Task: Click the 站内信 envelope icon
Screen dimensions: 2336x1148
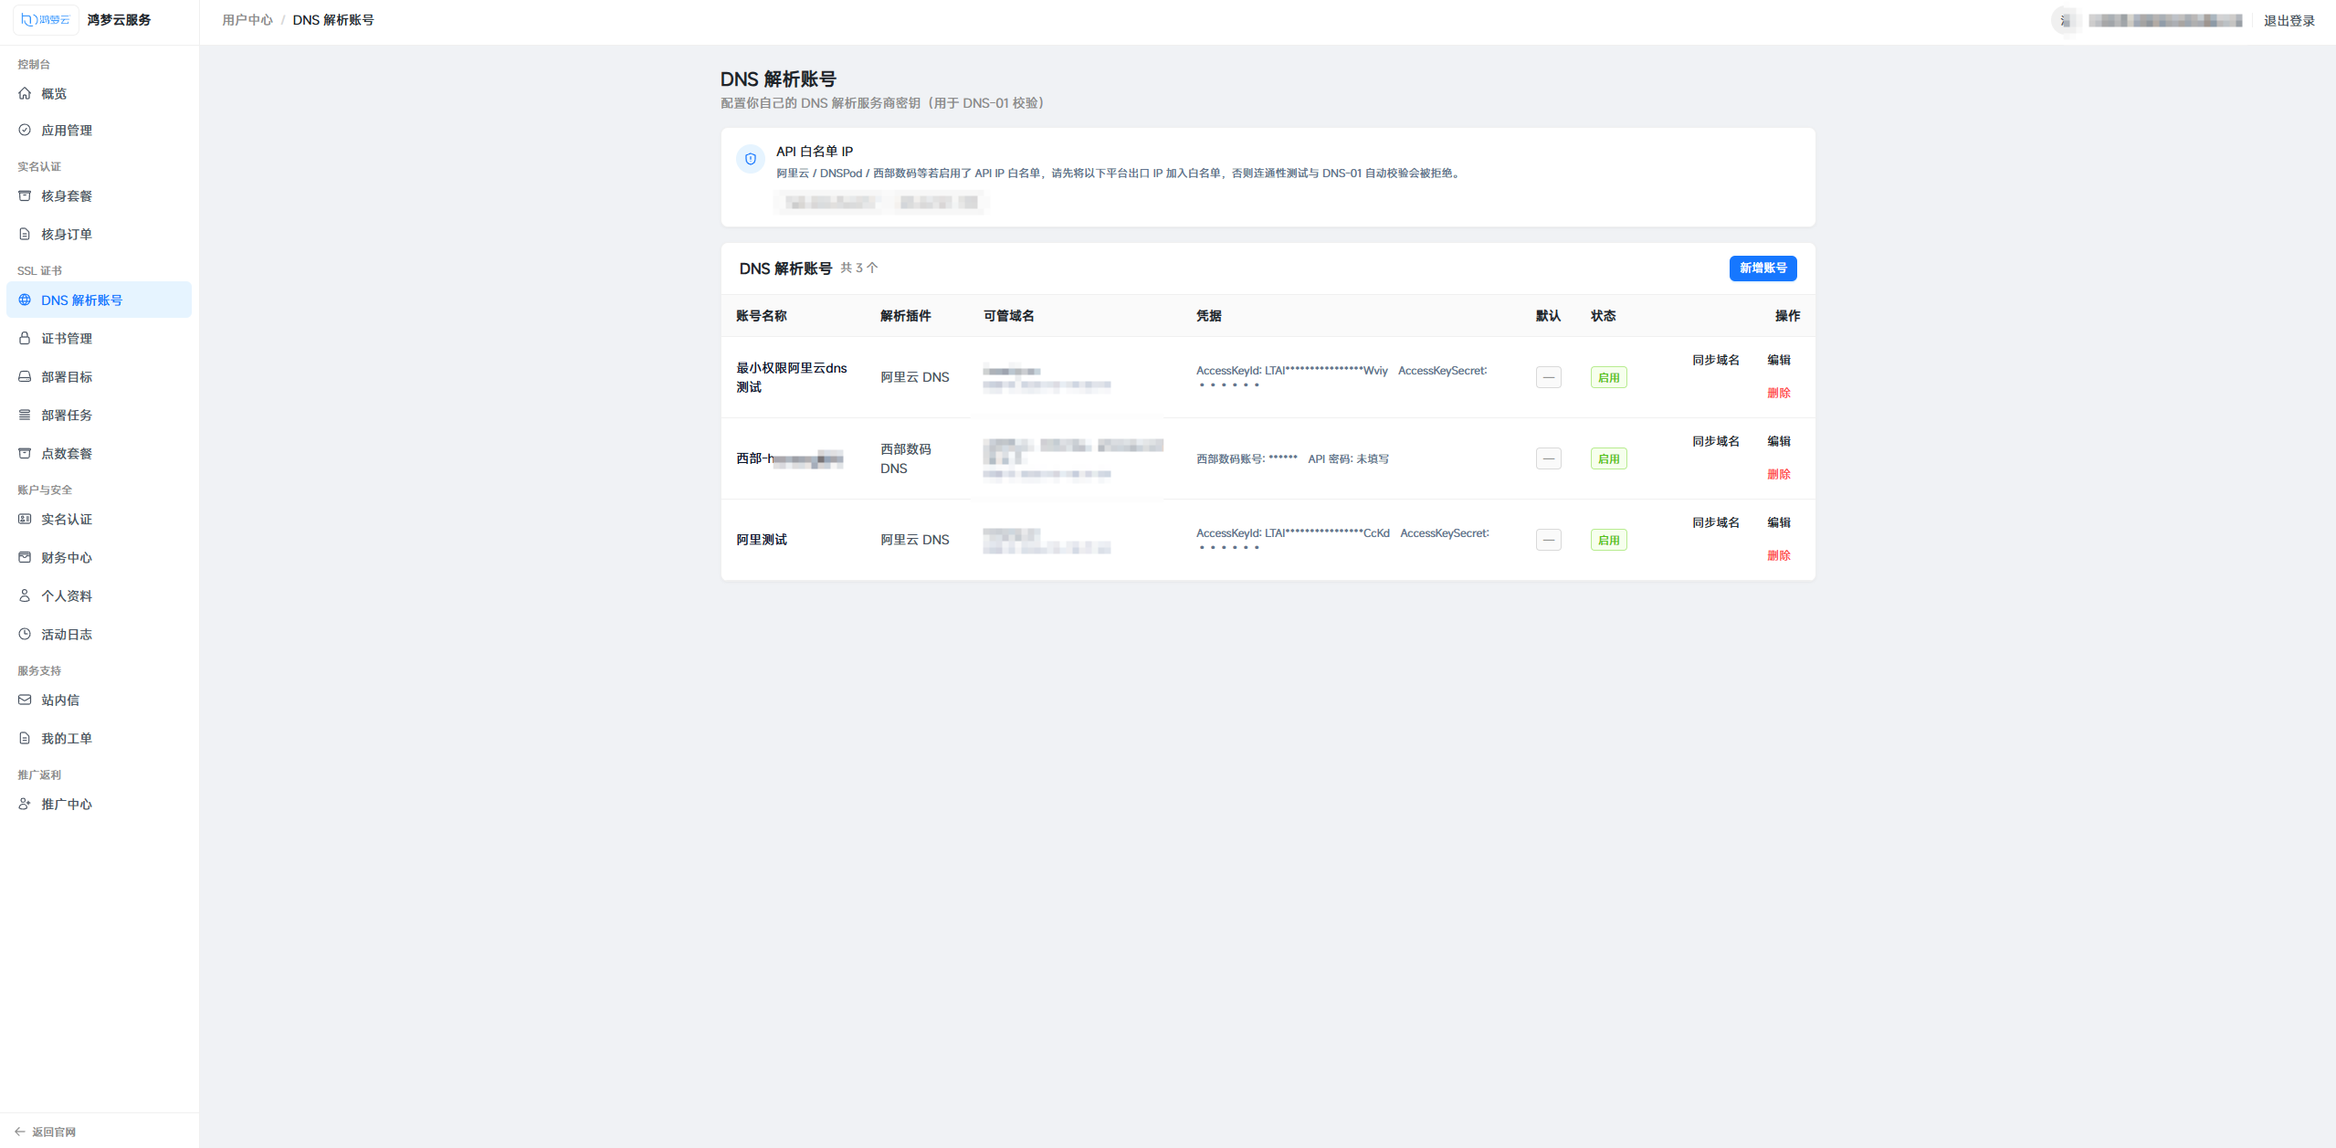Action: click(25, 700)
